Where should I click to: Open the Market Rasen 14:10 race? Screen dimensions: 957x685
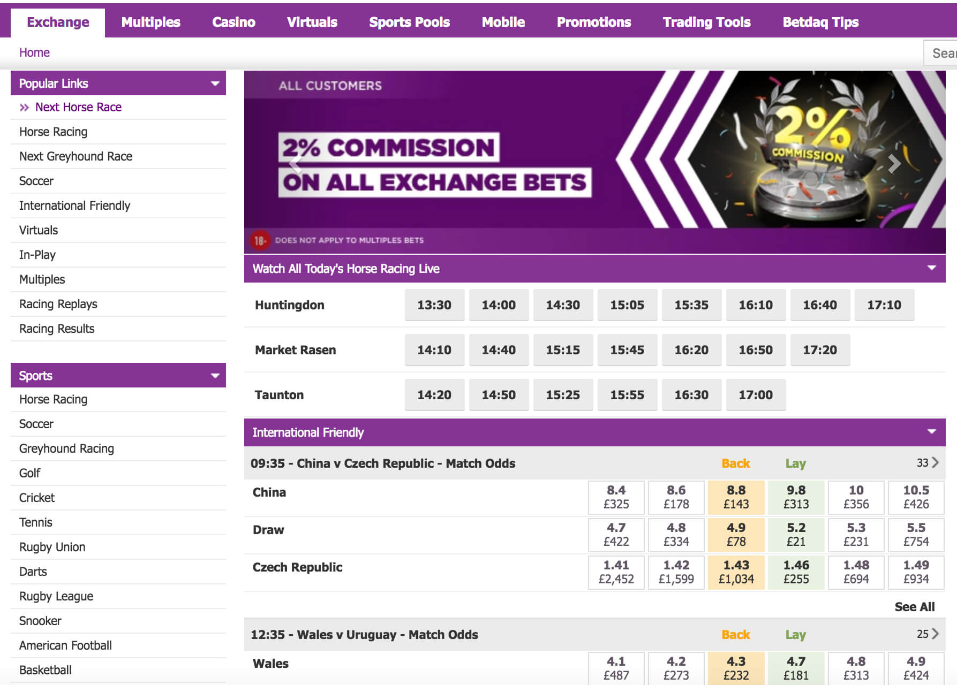click(434, 350)
